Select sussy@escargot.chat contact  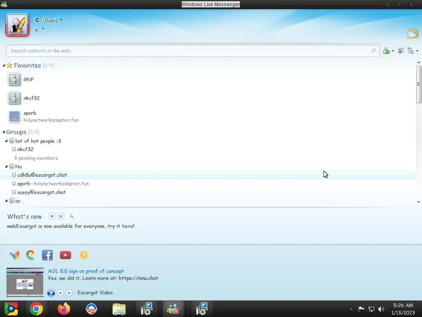41,192
